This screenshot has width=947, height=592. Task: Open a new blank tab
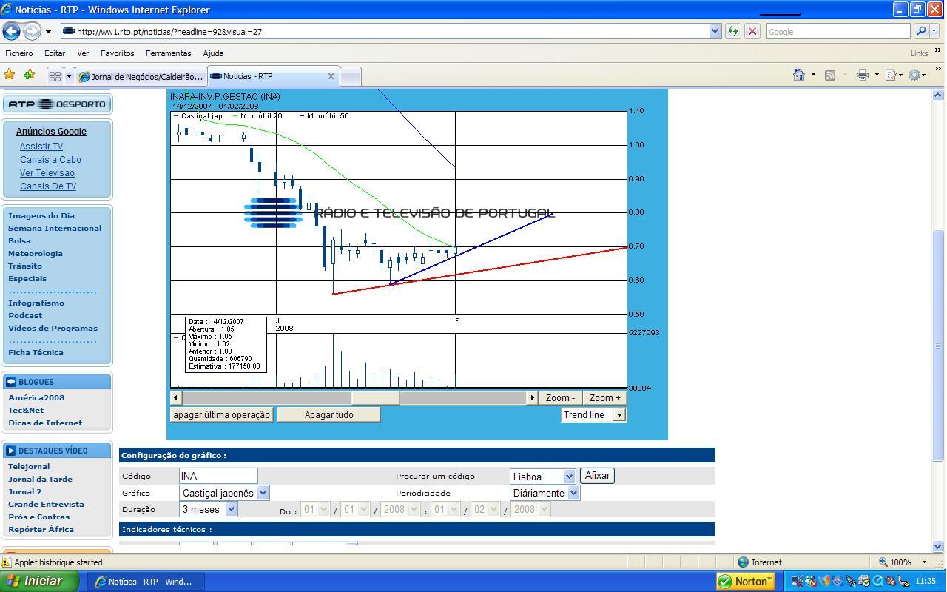point(351,76)
